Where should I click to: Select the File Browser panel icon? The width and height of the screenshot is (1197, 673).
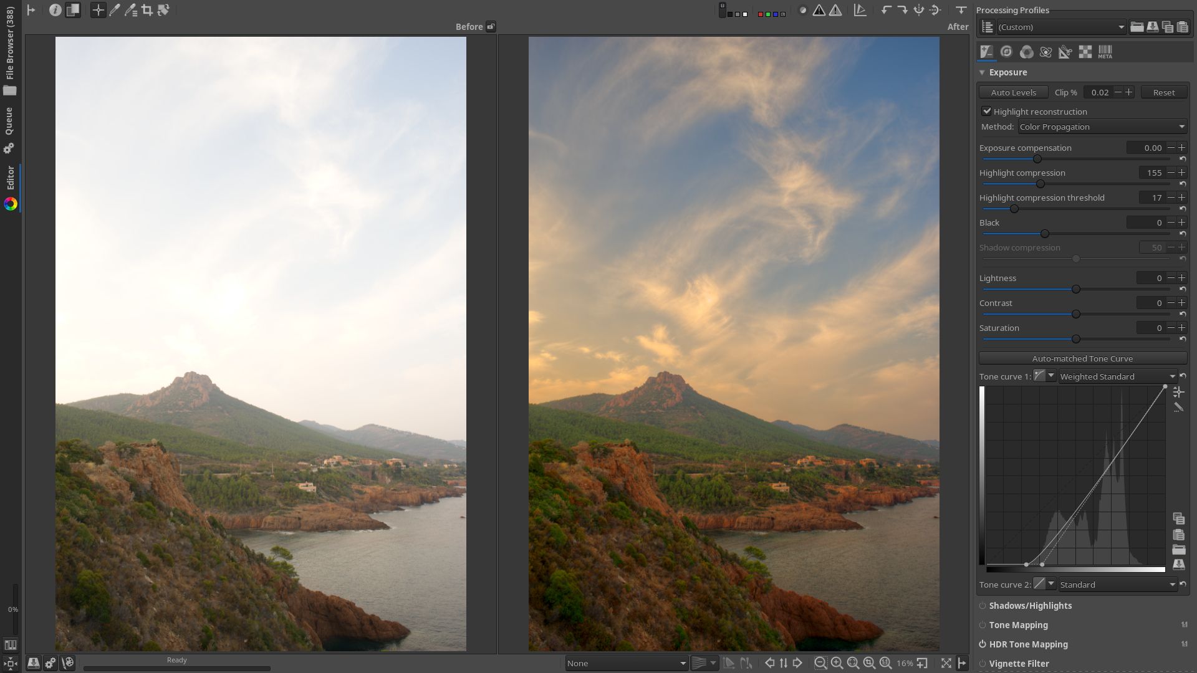(x=10, y=90)
